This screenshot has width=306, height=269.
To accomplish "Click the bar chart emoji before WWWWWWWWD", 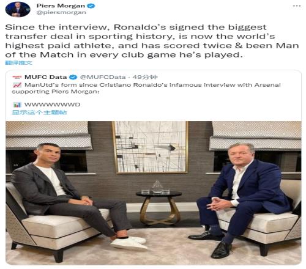I will 17,105.
